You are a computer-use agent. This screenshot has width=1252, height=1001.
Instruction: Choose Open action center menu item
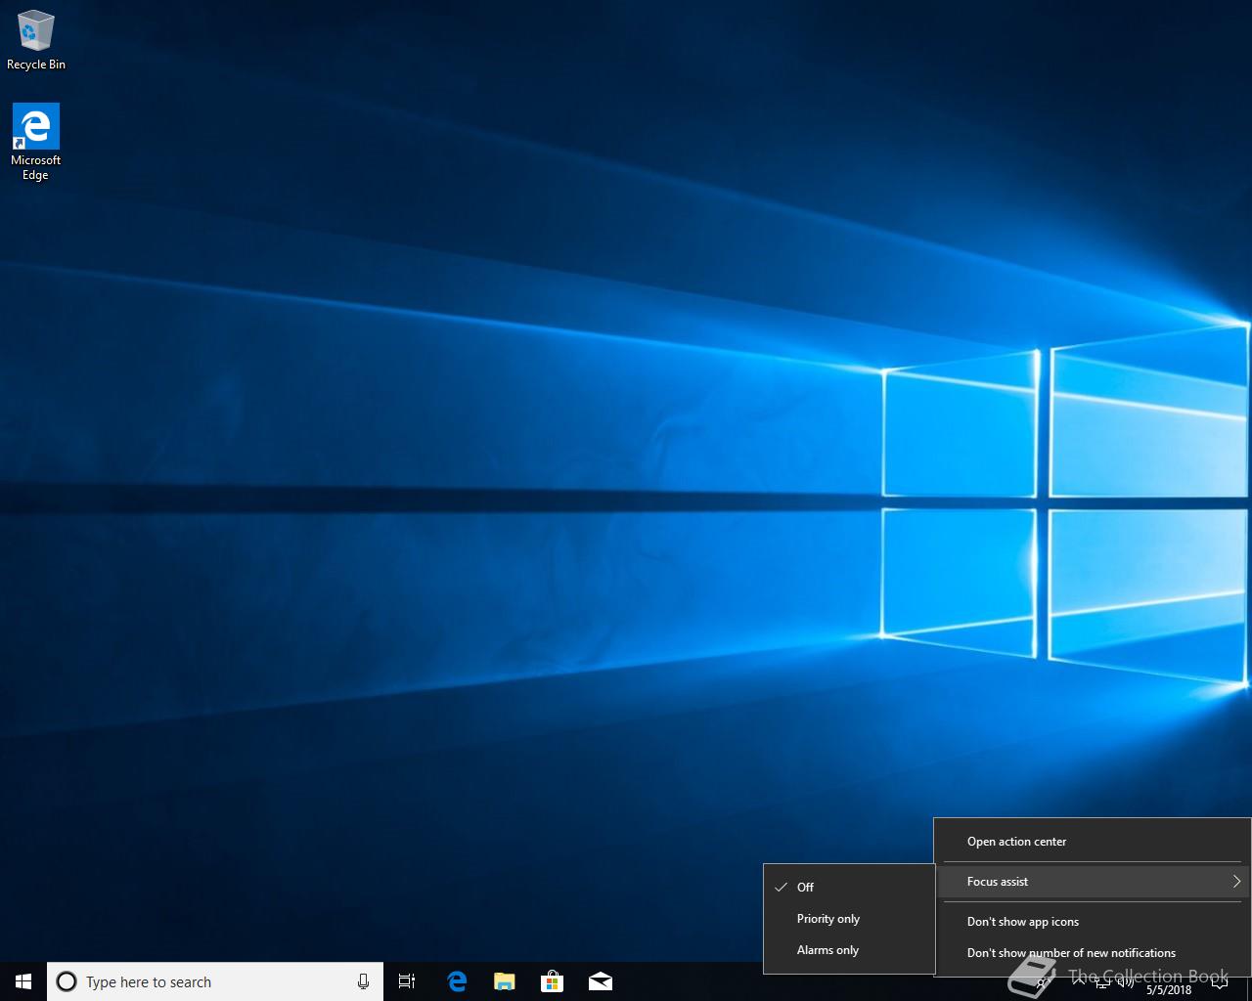click(1016, 842)
